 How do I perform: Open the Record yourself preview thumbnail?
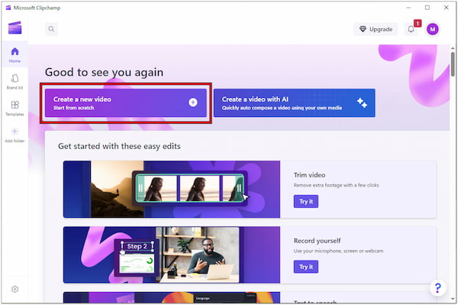[x=172, y=255]
